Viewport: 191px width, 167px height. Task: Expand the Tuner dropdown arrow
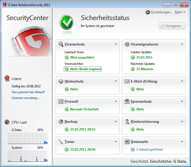click(x=116, y=142)
